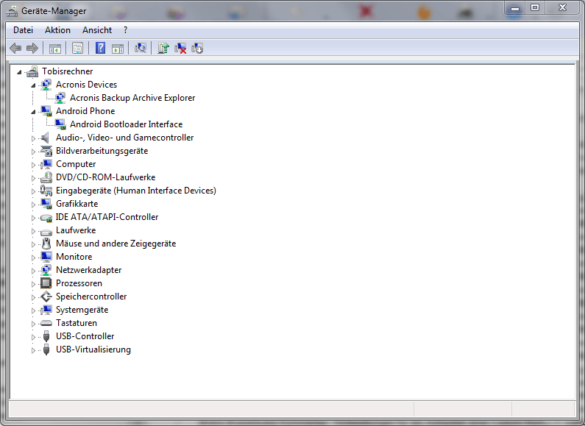Open the Datei menu
This screenshot has height=426, width=585.
tap(23, 30)
